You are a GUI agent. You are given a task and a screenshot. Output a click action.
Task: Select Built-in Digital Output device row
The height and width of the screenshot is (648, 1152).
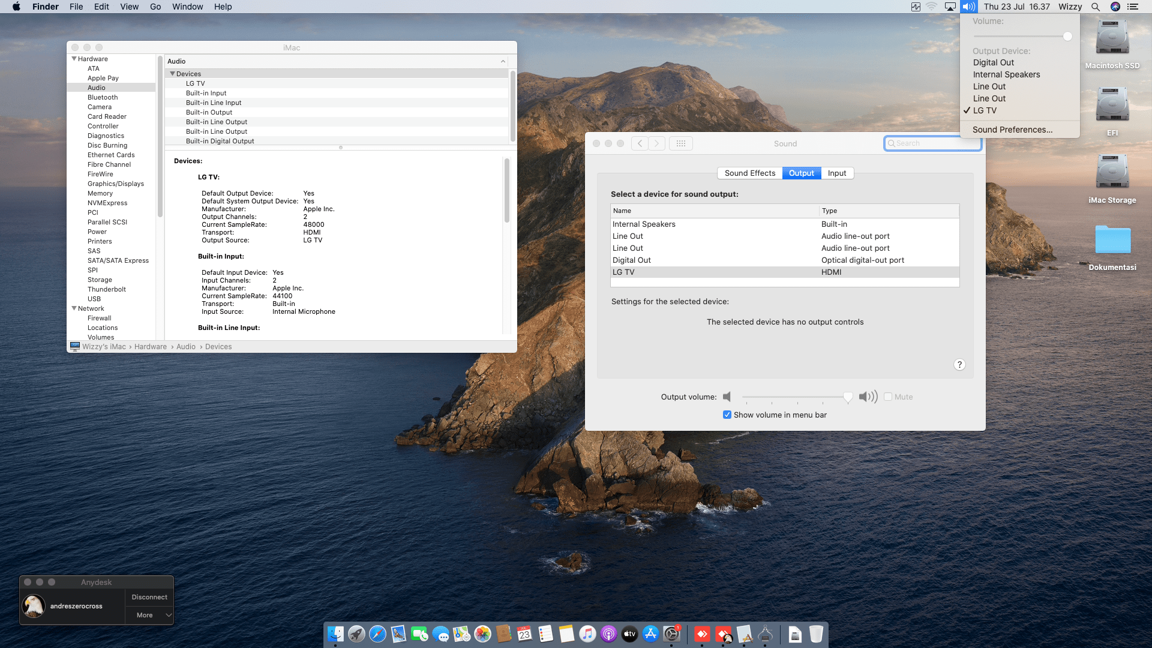click(x=337, y=141)
